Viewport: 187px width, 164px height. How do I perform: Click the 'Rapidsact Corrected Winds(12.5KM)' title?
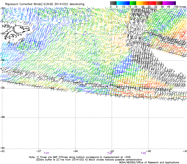(29, 4)
